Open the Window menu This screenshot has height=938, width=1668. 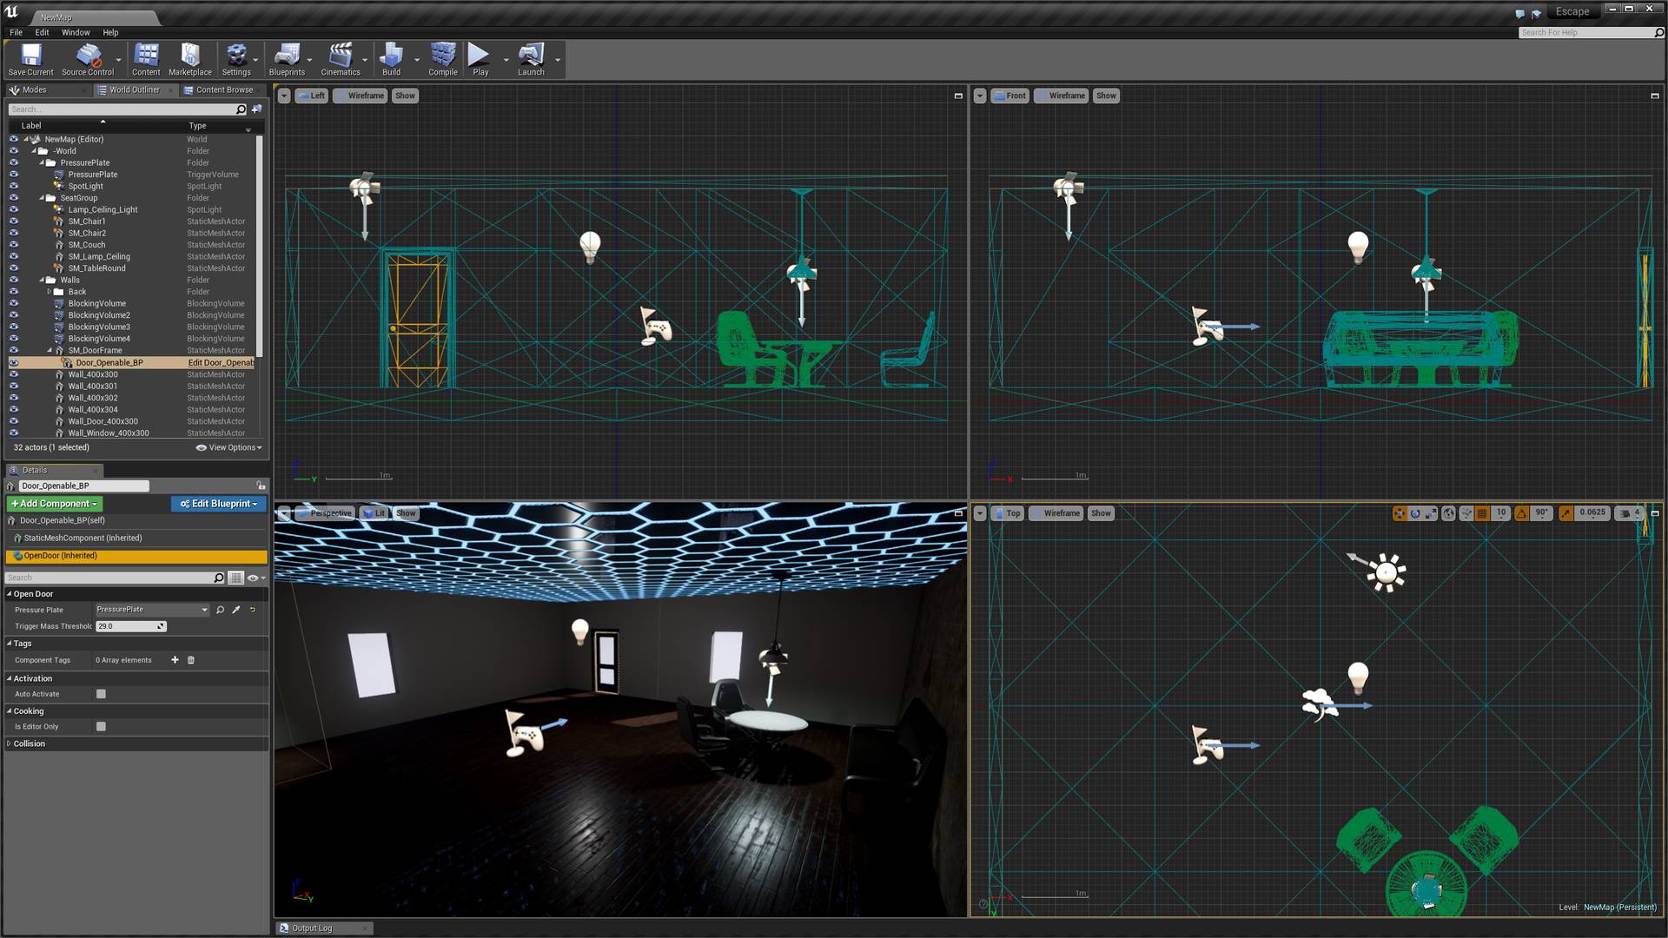coord(76,32)
